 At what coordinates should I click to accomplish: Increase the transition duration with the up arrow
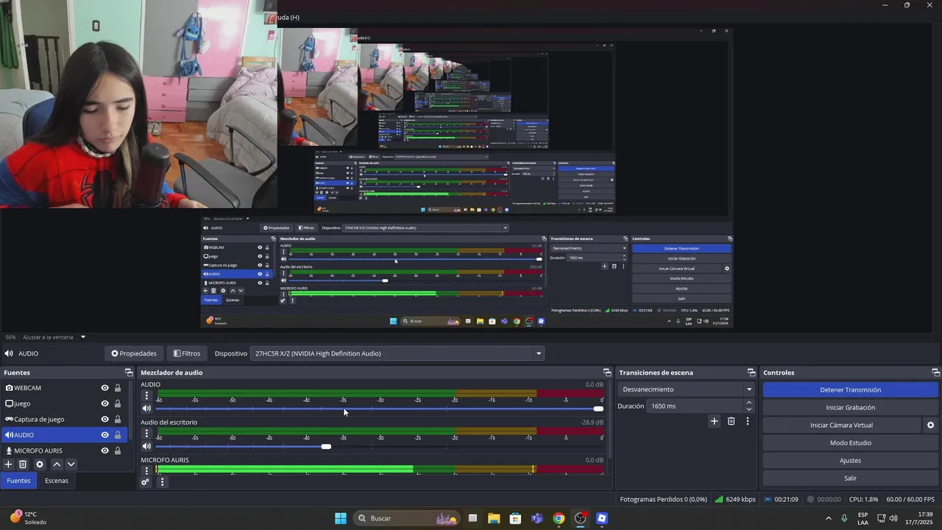[749, 403]
